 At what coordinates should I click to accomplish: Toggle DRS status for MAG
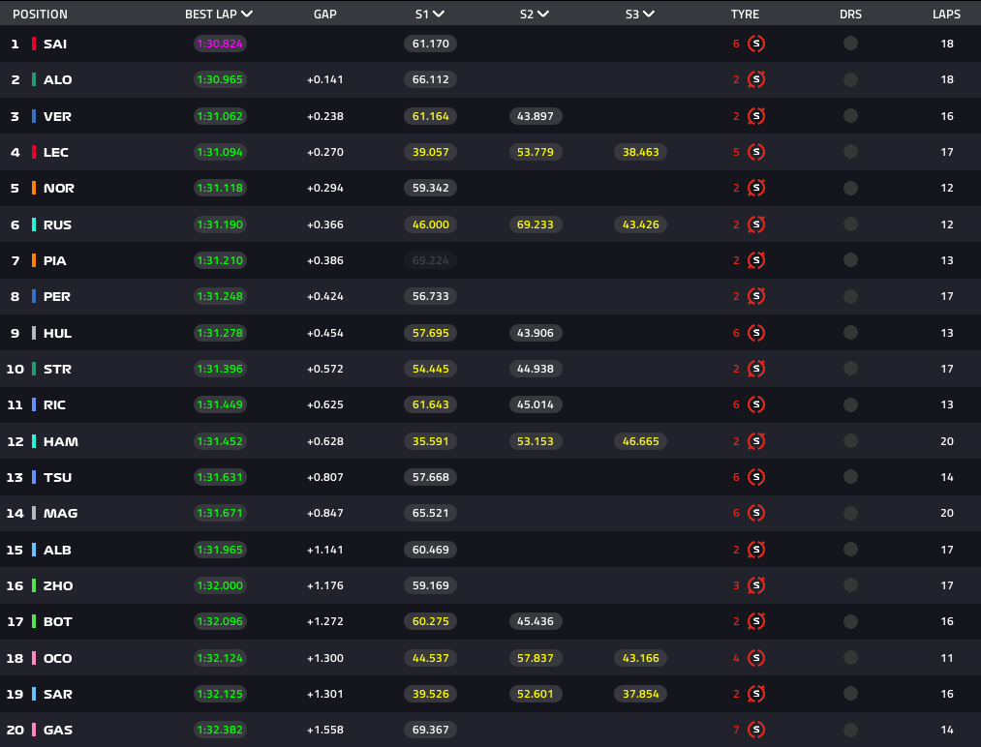click(x=851, y=513)
